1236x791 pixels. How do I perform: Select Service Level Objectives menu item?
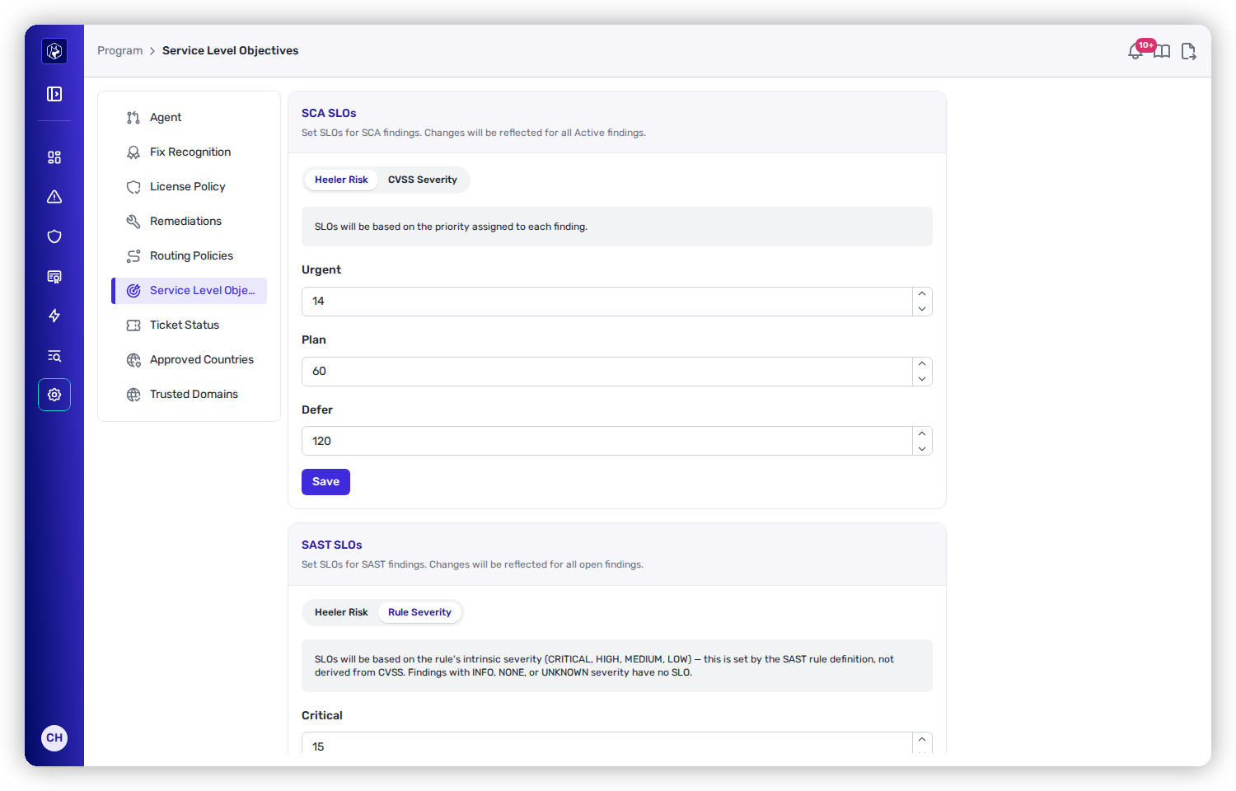(190, 291)
